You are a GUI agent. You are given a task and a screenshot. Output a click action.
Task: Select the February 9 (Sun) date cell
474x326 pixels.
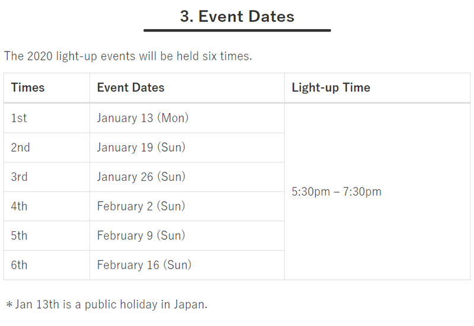click(x=141, y=236)
